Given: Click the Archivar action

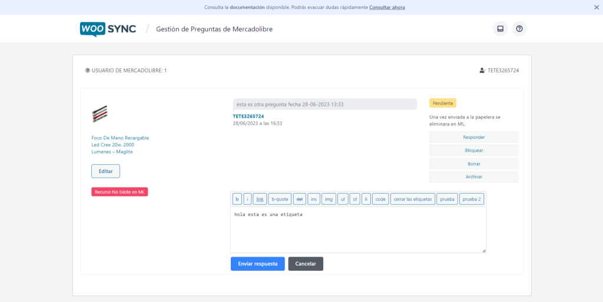Looking at the screenshot, I should [x=473, y=177].
